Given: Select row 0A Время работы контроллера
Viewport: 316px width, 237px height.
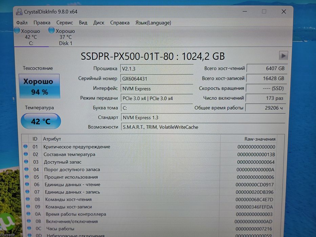Looking at the screenshot, I should (149, 214).
